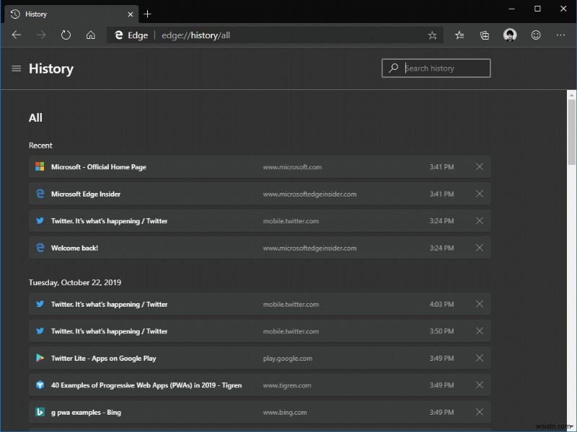Click the Home icon in toolbar
Image resolution: width=577 pixels, height=432 pixels.
tap(91, 35)
